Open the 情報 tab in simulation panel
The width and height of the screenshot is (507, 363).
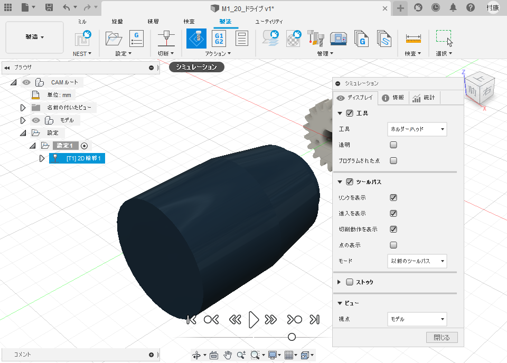(x=393, y=98)
